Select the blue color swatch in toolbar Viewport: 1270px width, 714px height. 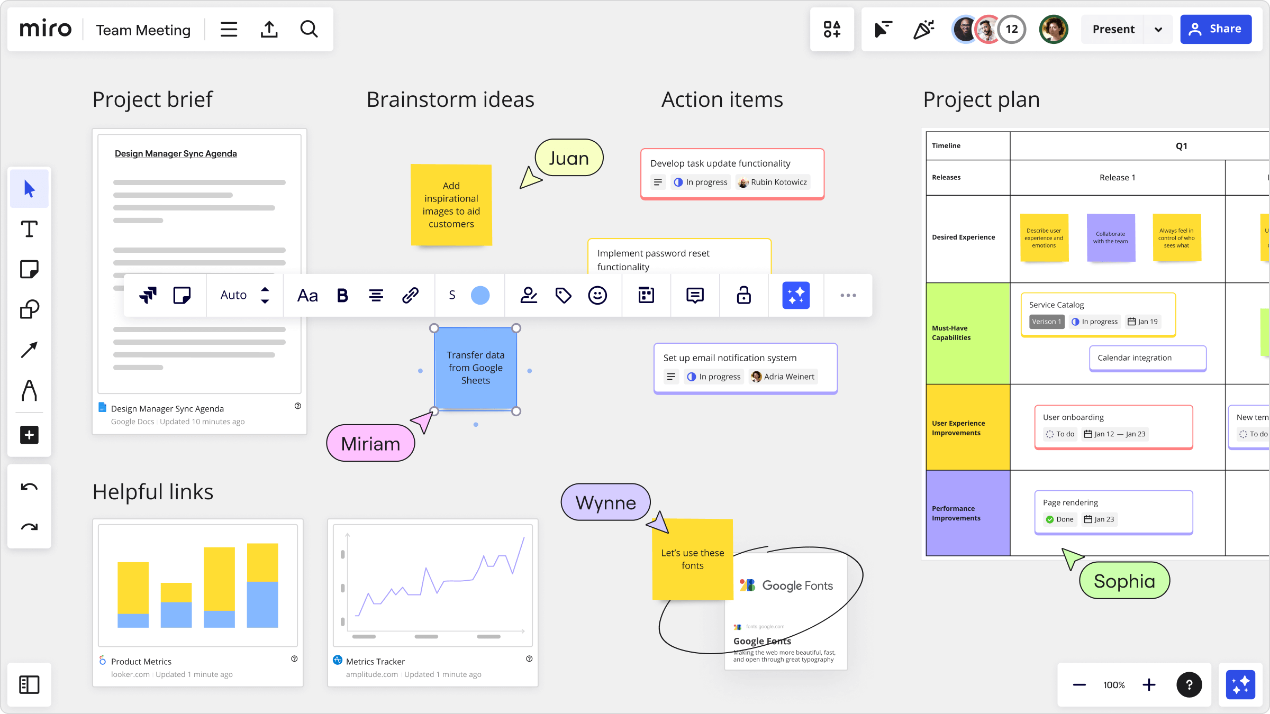tap(480, 296)
